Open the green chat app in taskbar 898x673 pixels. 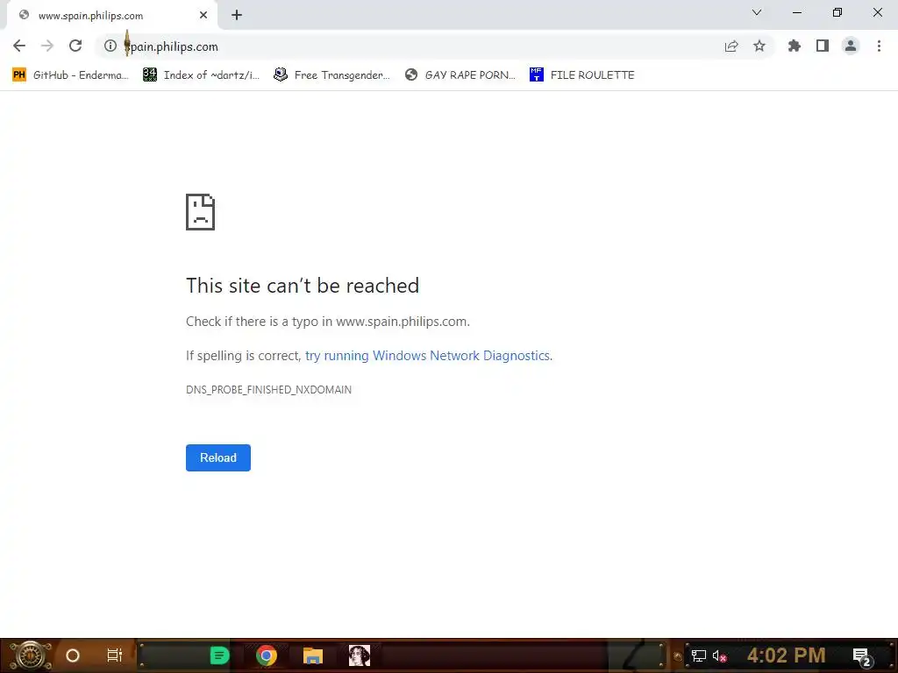219,655
